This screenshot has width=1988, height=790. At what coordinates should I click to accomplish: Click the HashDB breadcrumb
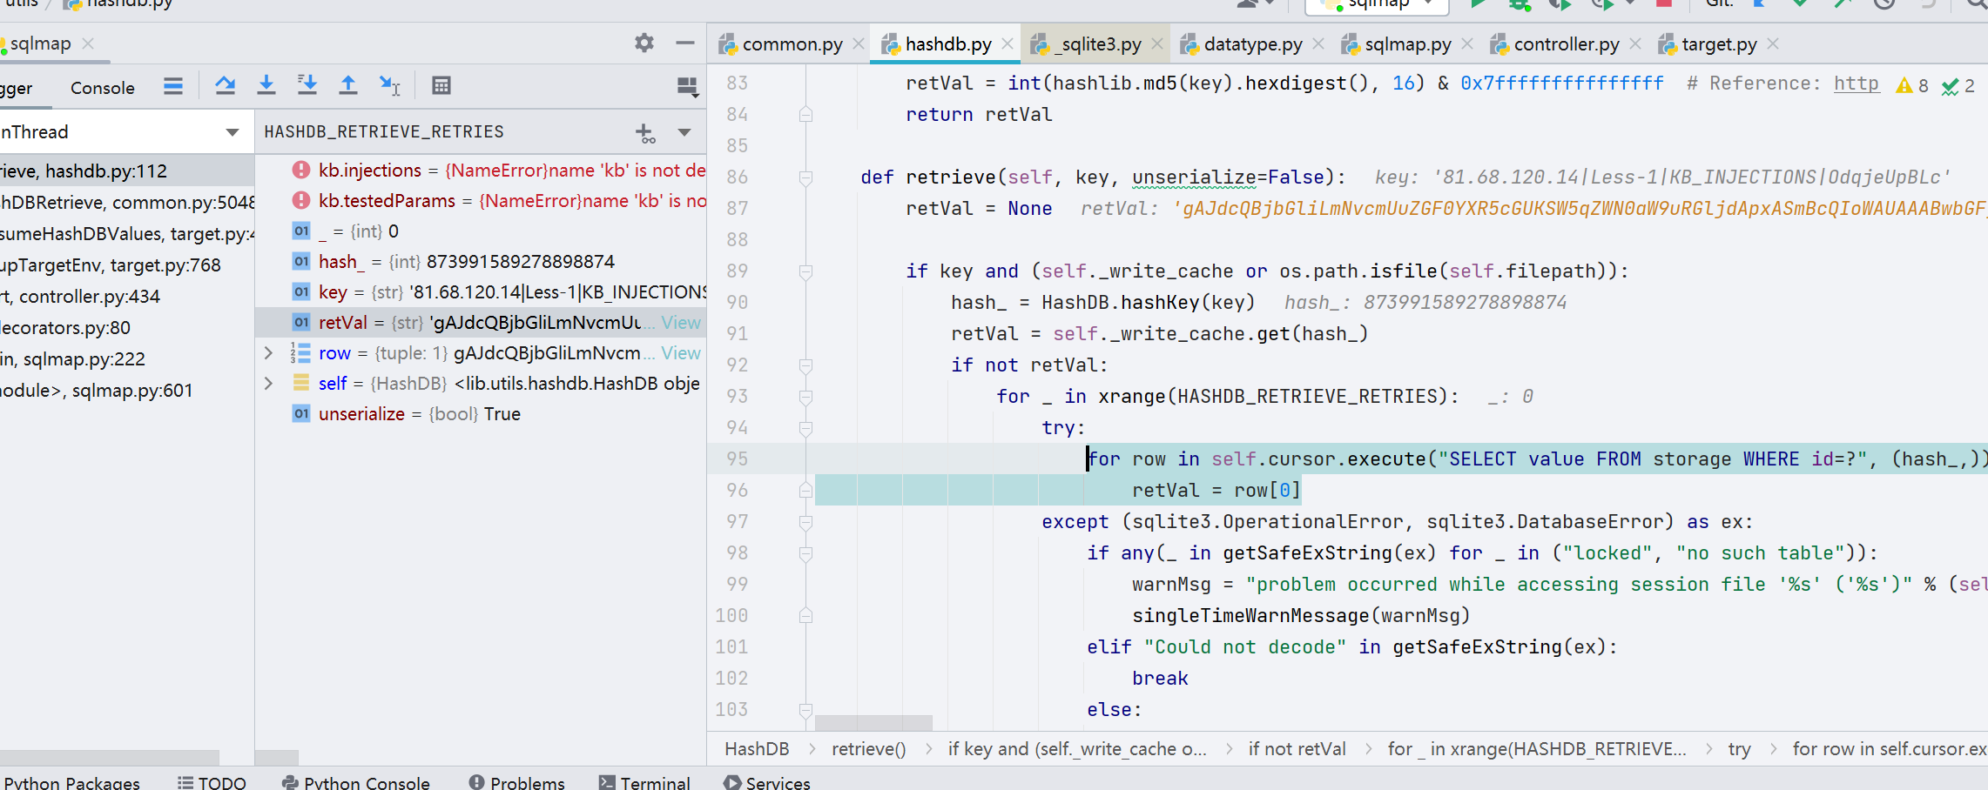(757, 749)
